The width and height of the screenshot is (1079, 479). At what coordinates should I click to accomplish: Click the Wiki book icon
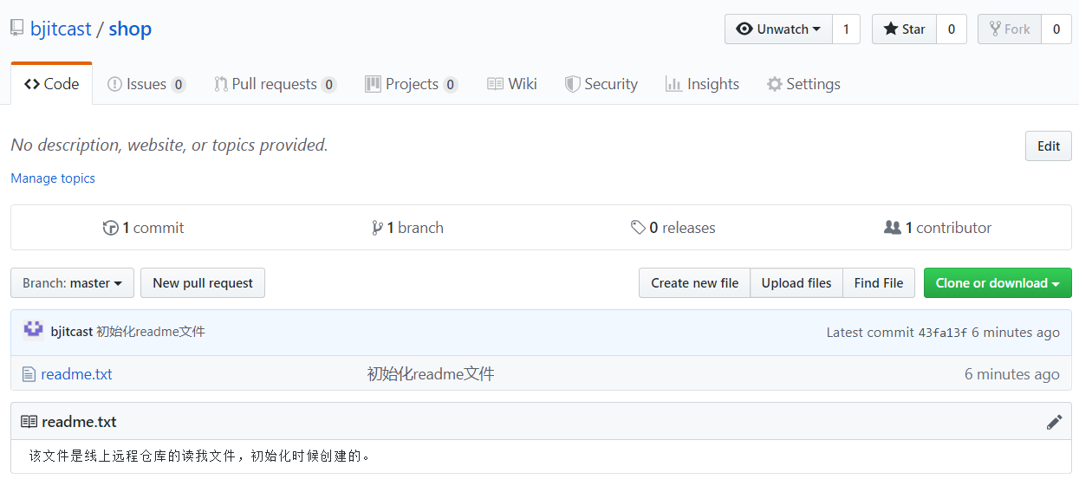point(495,84)
